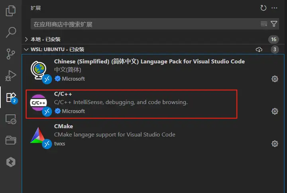
Task: Select the C/C++ extension title
Action: (x=63, y=94)
